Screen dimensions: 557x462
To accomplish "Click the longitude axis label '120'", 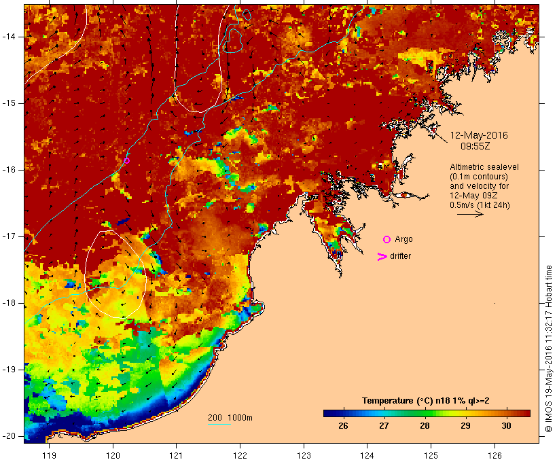I will (113, 455).
